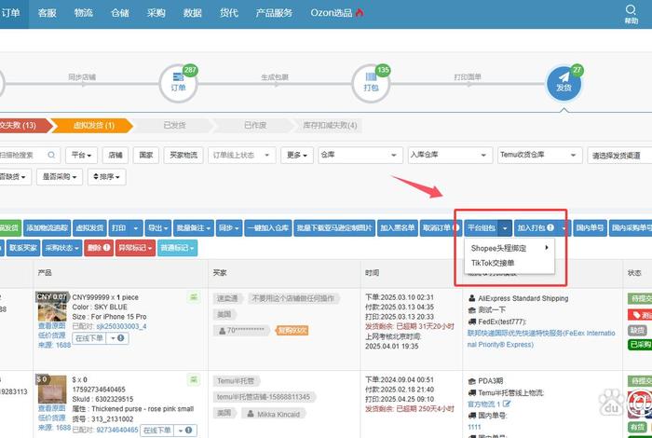Open the 入库仓库 select dropdown
This screenshot has height=438, width=652.
coord(450,155)
